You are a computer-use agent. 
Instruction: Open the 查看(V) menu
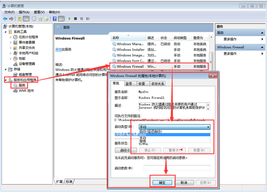[x=39, y=12]
